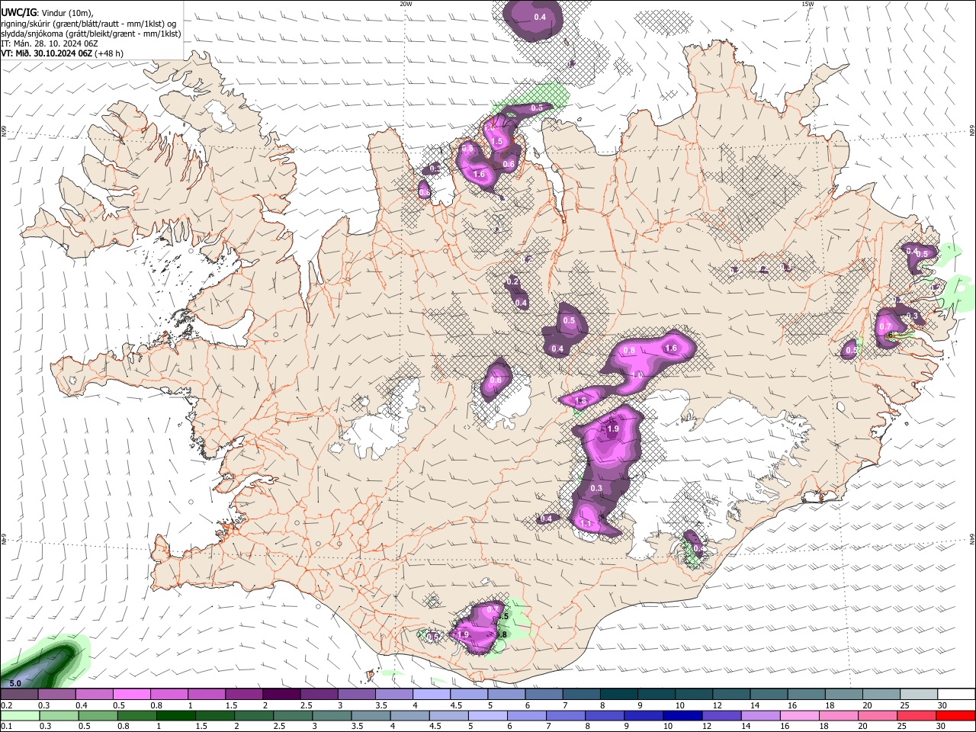Click the bright red lower swatch labeled 30
This screenshot has height=732, width=976.
click(955, 715)
